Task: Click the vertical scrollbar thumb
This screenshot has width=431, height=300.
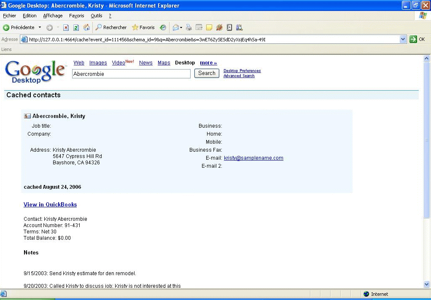Action: [427, 139]
